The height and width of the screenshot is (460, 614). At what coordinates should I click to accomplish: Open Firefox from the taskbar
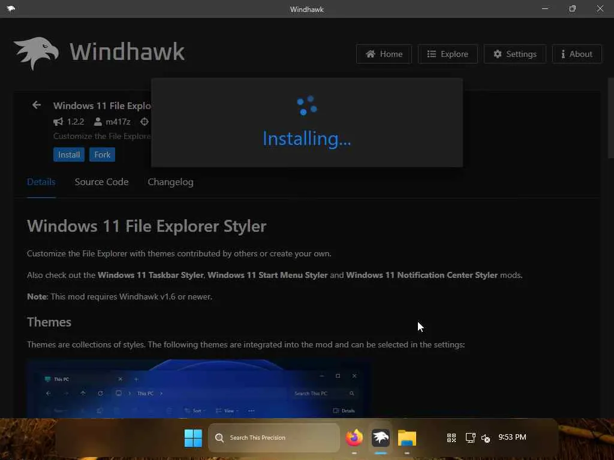tap(354, 437)
